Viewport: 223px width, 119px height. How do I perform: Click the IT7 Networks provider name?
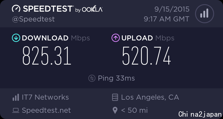45,97
